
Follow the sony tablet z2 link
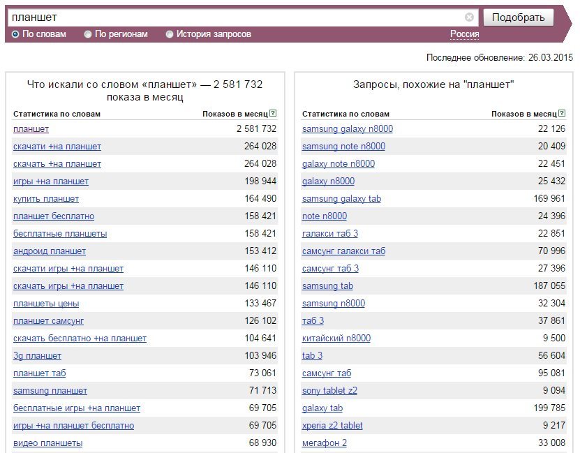point(329,391)
